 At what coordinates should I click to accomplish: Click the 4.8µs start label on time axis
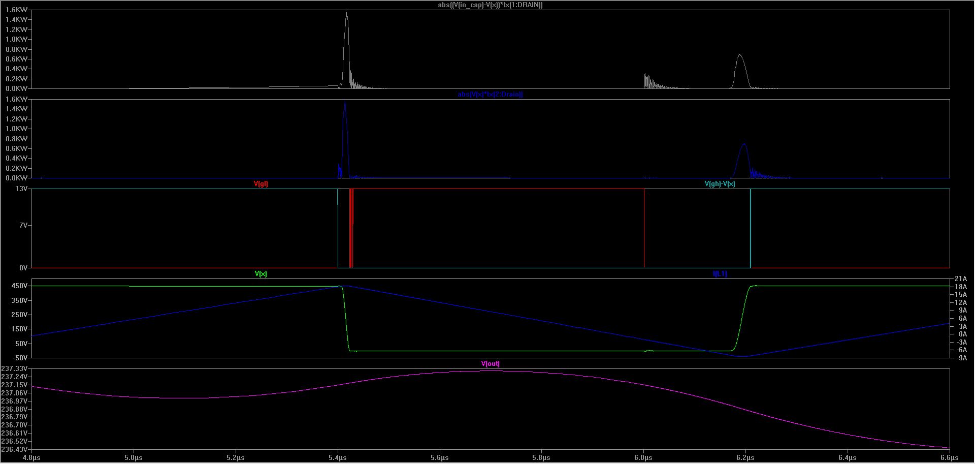[31, 458]
